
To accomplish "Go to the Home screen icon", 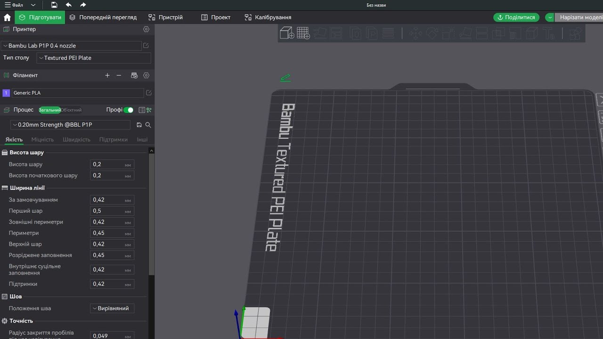I will [7, 17].
